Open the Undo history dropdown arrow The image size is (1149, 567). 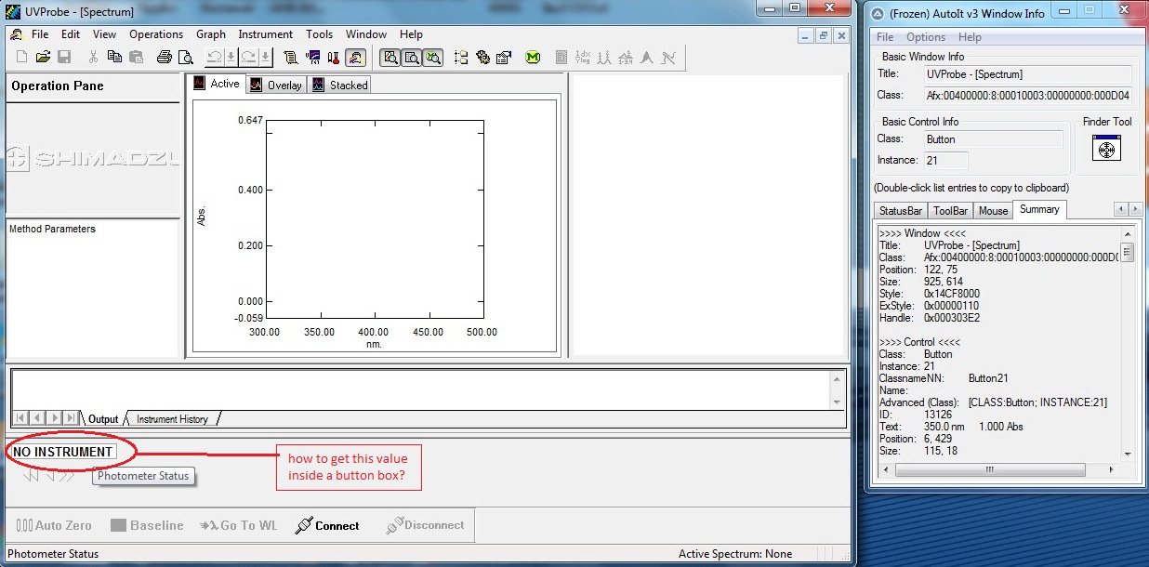[231, 58]
